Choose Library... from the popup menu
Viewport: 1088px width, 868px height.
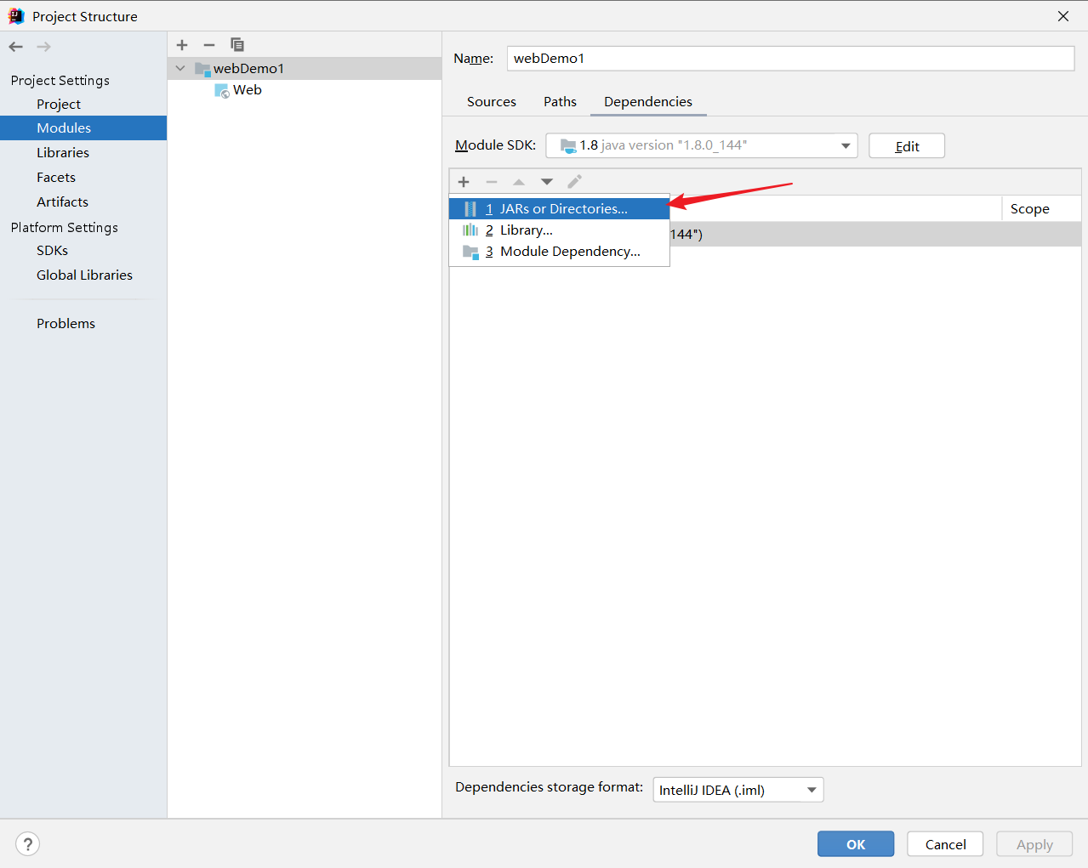point(560,230)
